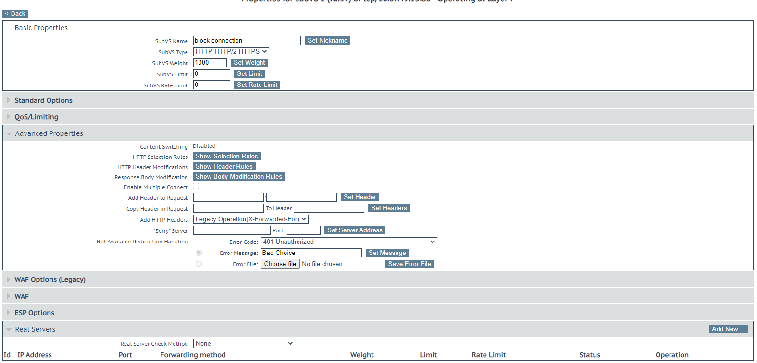Click Add New real server button
This screenshot has height=363, width=757.
(x=728, y=329)
